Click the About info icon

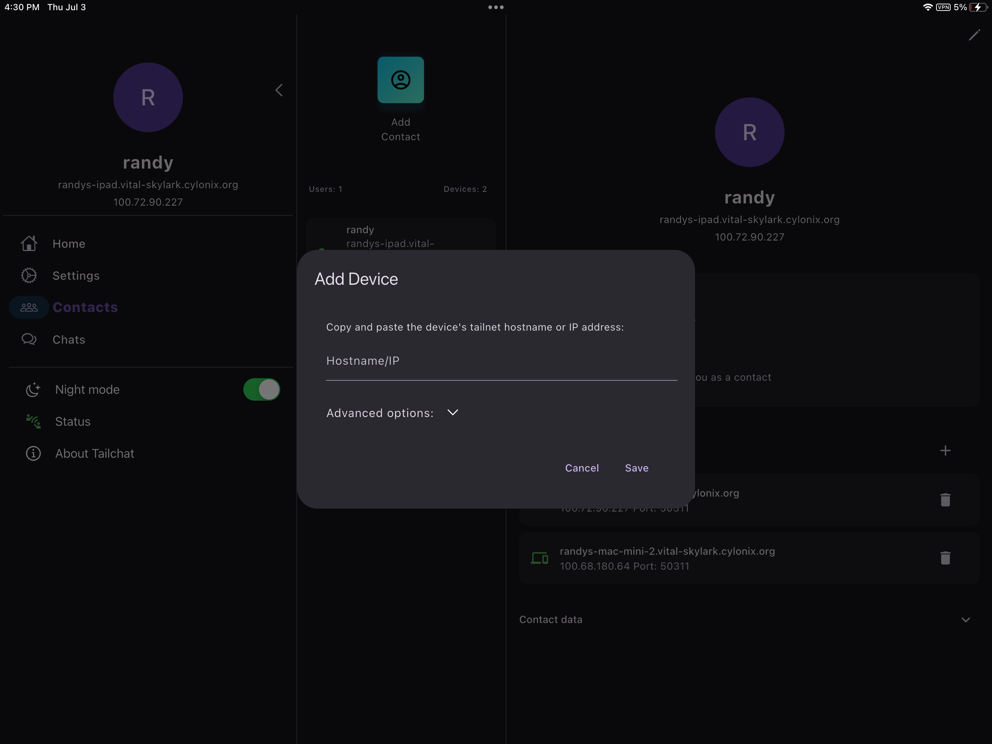[33, 454]
